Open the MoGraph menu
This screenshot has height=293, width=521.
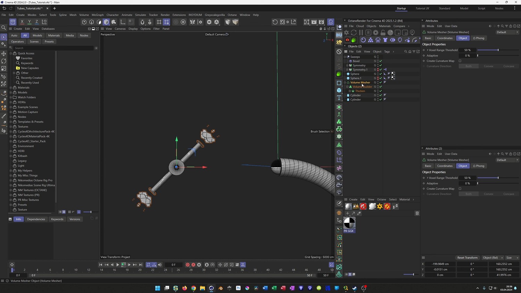coord(98,15)
